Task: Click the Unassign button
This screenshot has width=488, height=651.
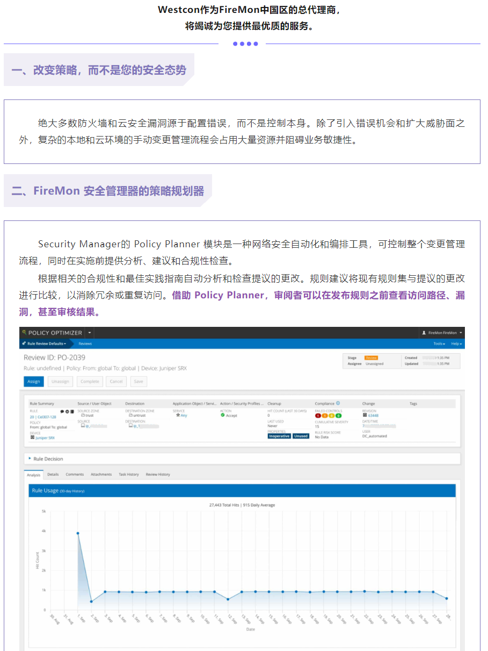Action: pos(60,381)
